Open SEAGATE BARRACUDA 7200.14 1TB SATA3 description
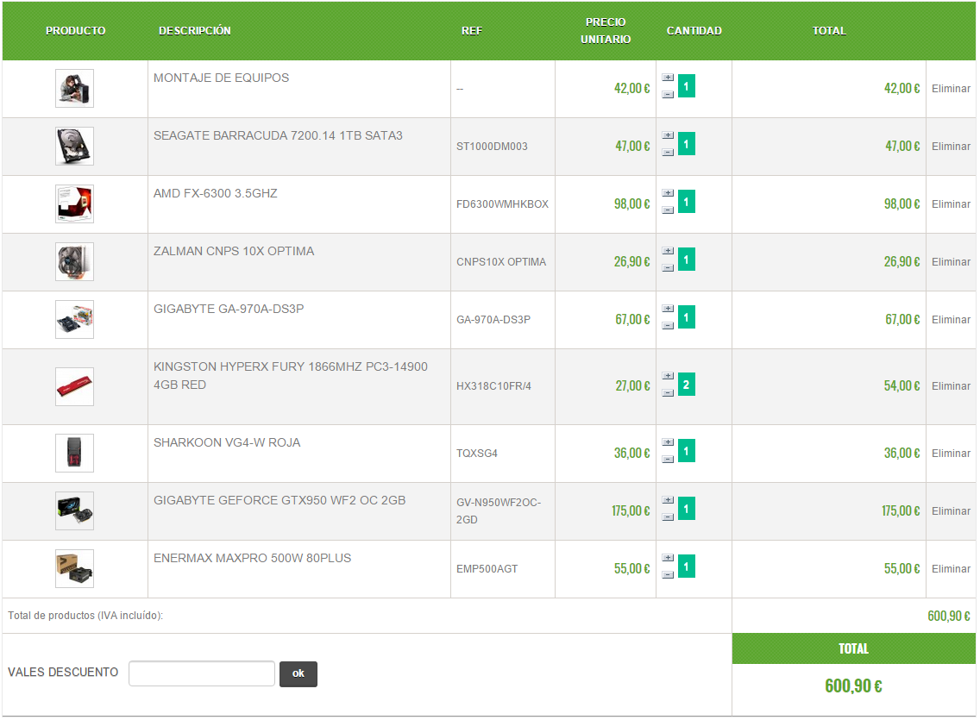980x720 pixels. pyautogui.click(x=278, y=135)
